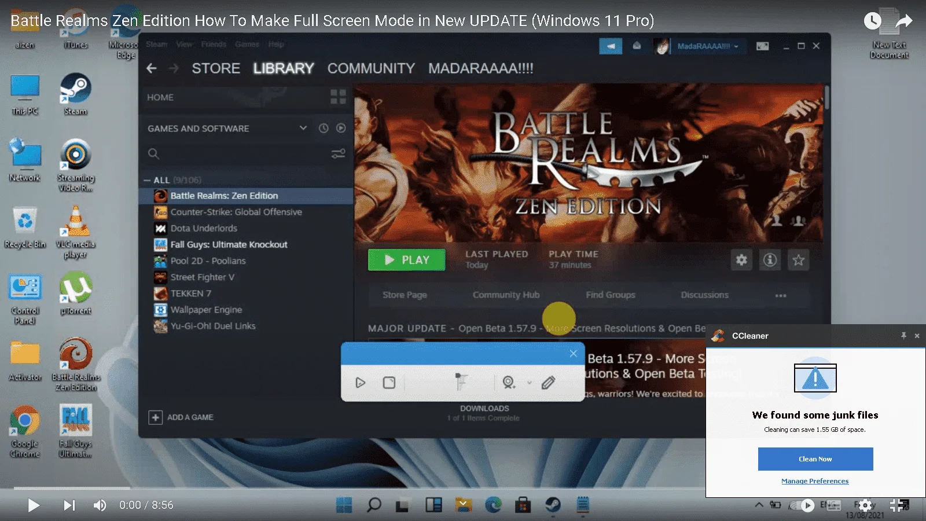926x521 pixels.
Task: Add Battle Realms to favorites star
Action: [798, 260]
